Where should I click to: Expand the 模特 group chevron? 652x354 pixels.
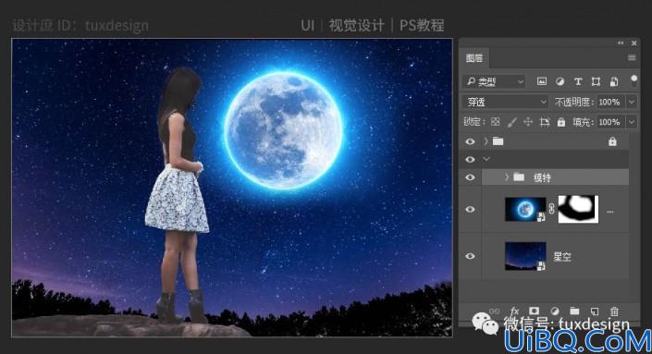[x=507, y=177]
